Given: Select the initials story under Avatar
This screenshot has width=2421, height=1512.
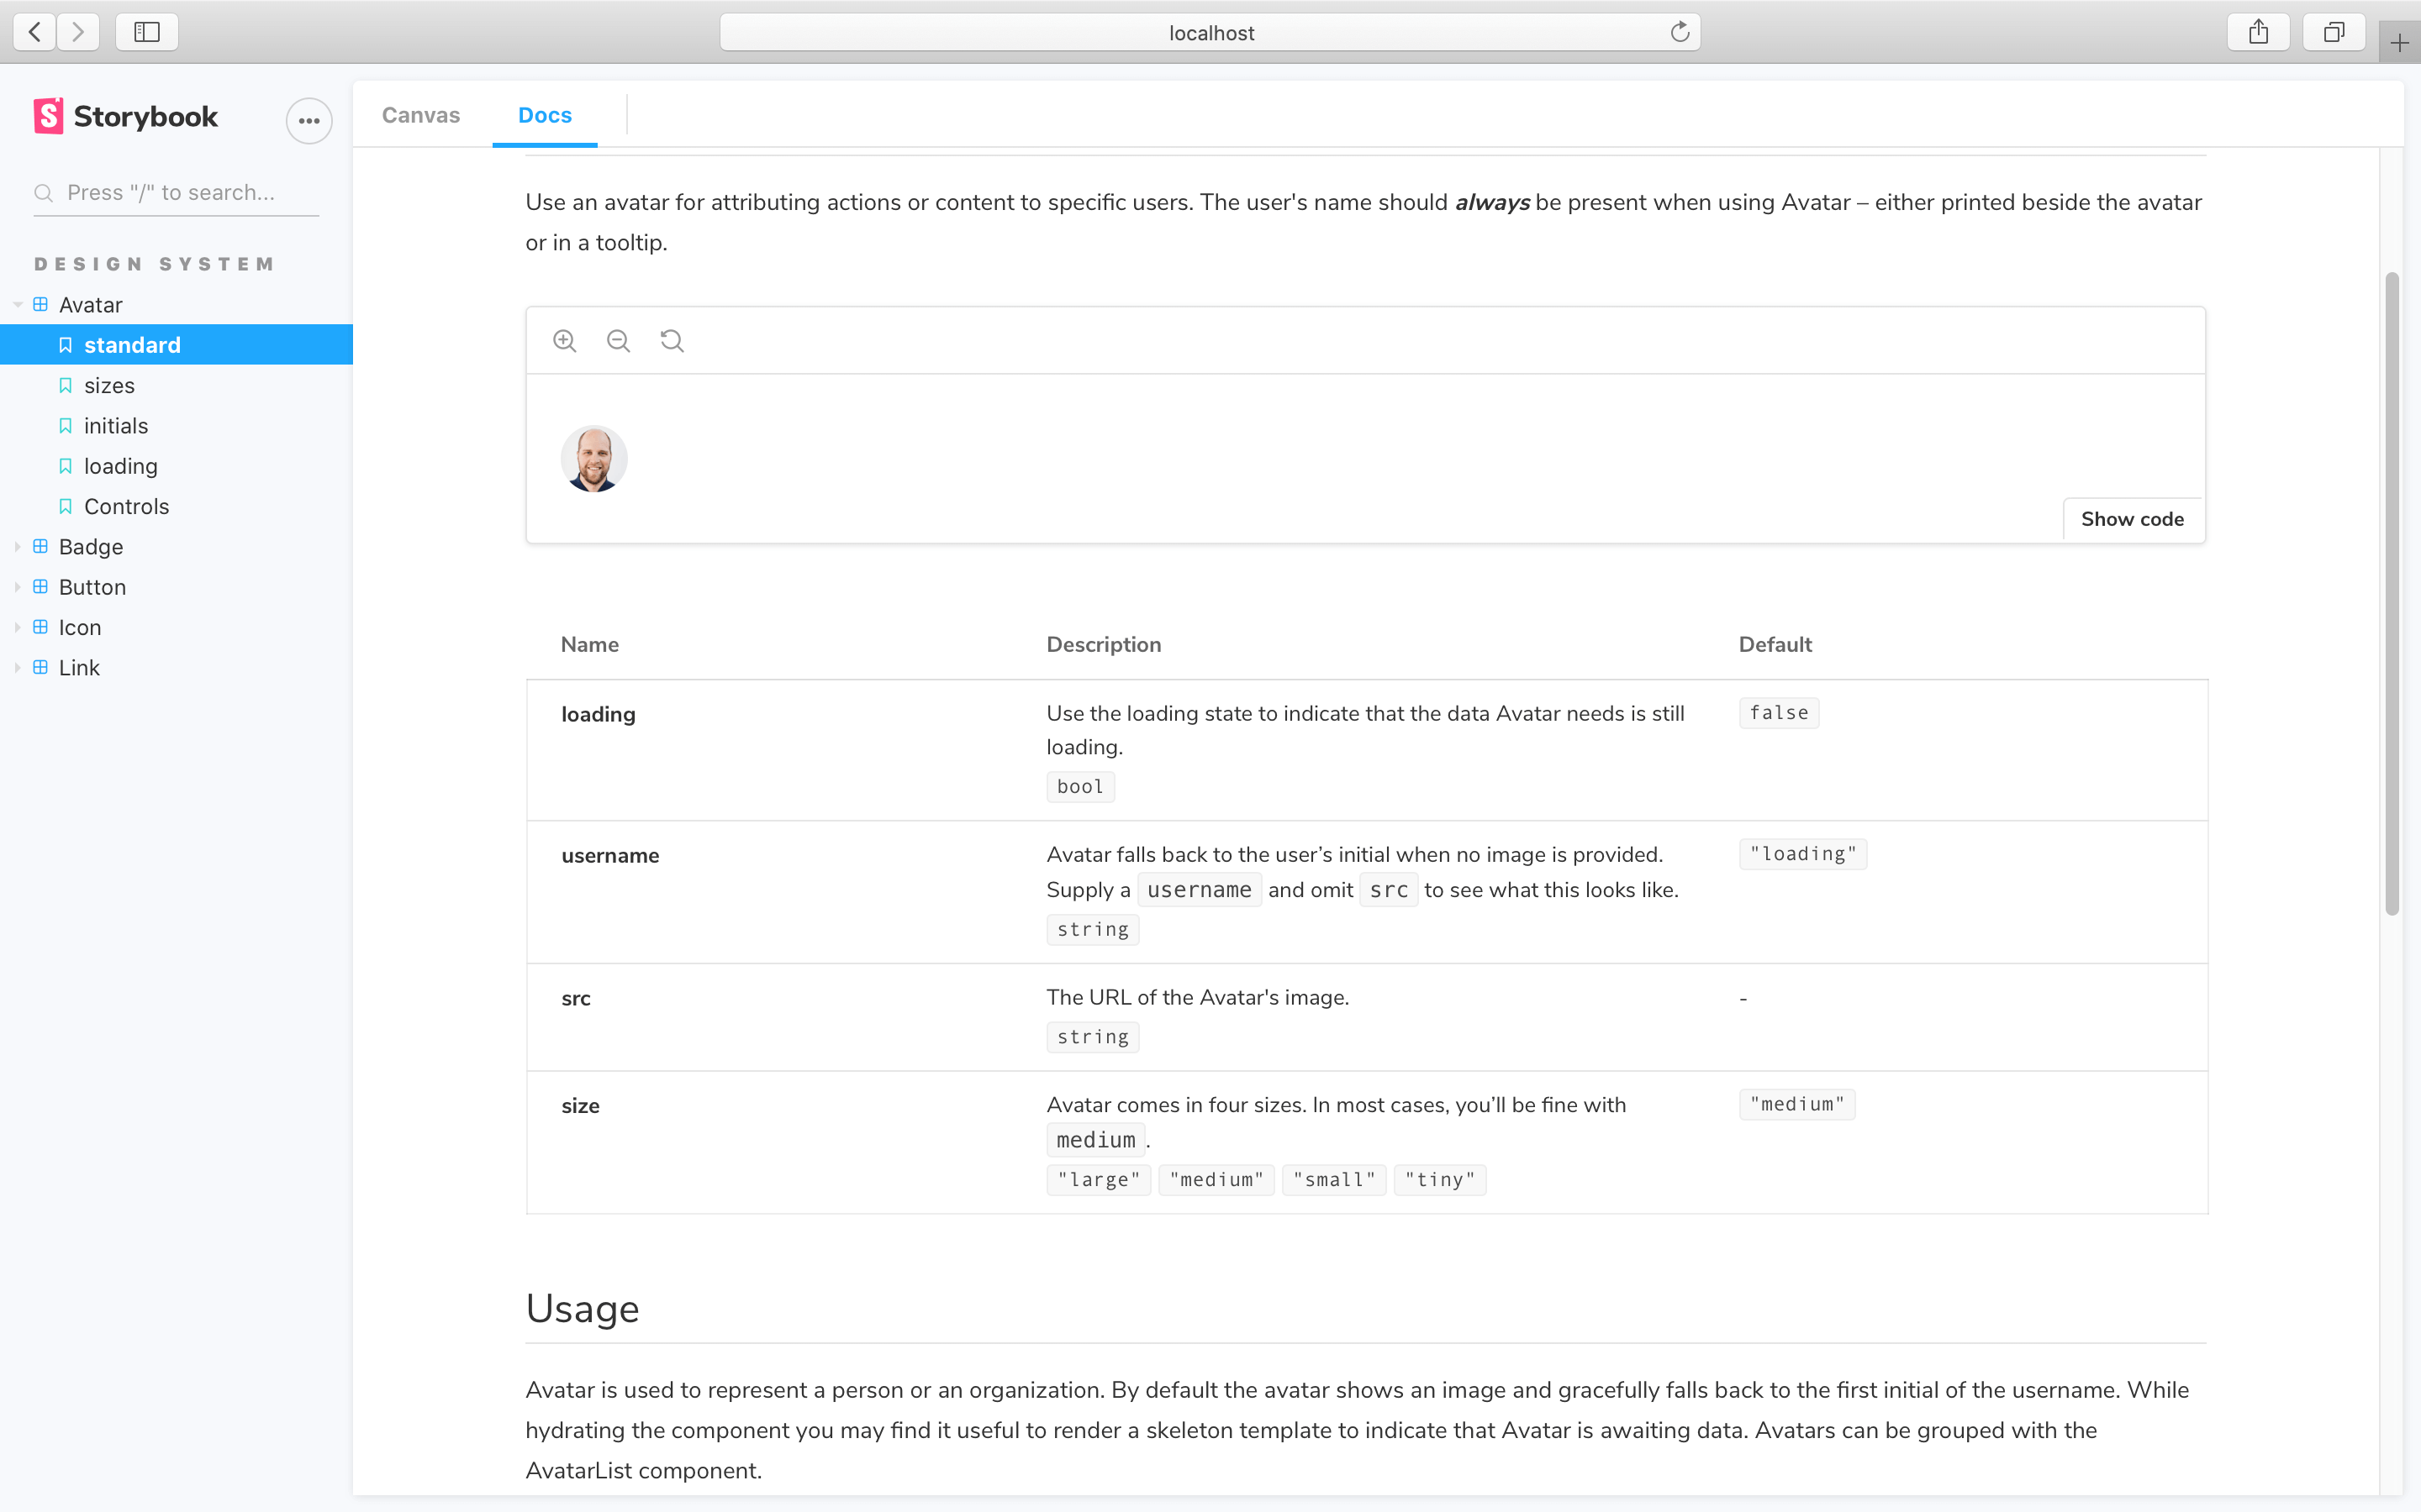Looking at the screenshot, I should click(x=117, y=425).
